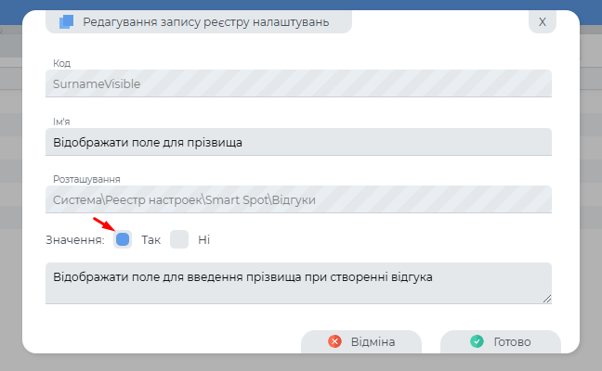602x371 pixels.
Task: Close the dialog with the X button
Action: pyautogui.click(x=543, y=21)
